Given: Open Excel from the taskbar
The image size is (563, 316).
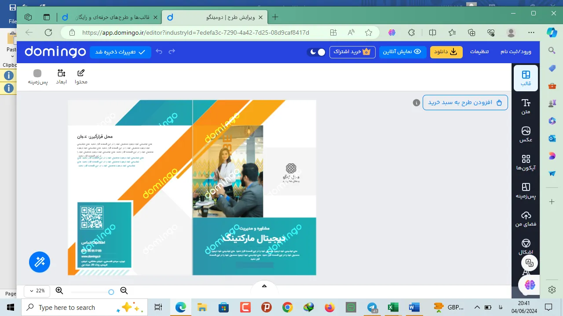Looking at the screenshot, I should pos(393,307).
